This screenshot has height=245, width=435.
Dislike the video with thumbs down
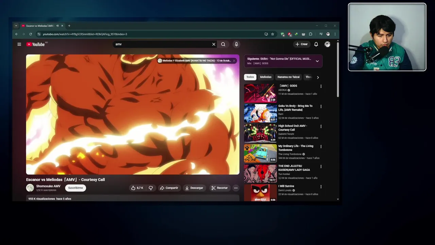151,188
